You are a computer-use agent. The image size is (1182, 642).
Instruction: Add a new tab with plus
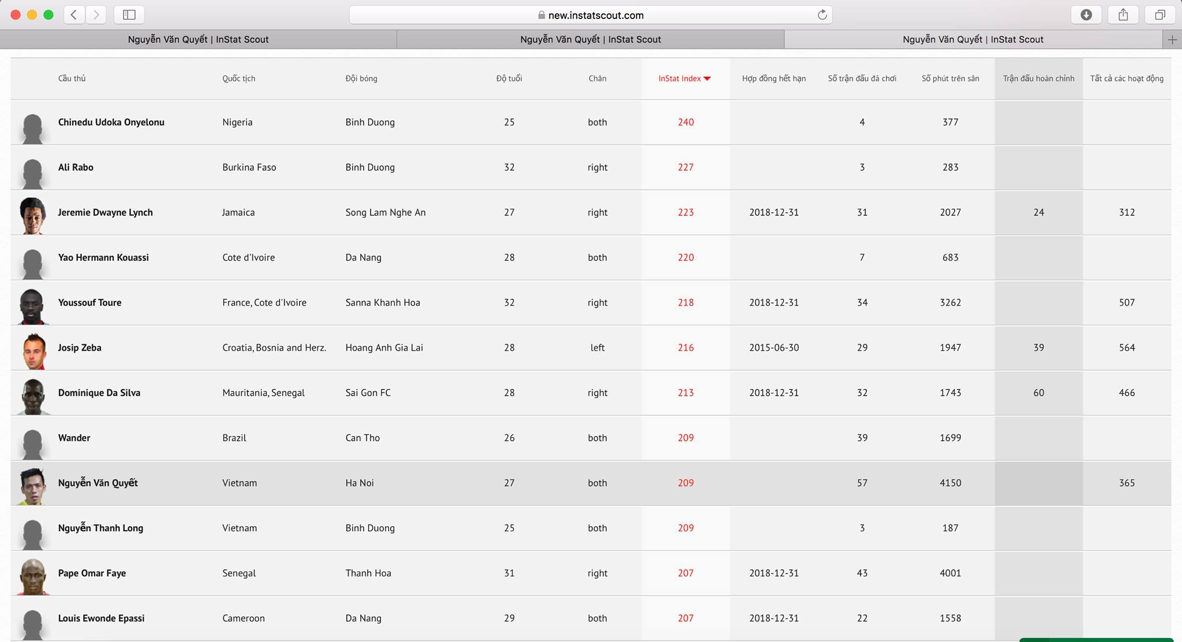coord(1172,40)
